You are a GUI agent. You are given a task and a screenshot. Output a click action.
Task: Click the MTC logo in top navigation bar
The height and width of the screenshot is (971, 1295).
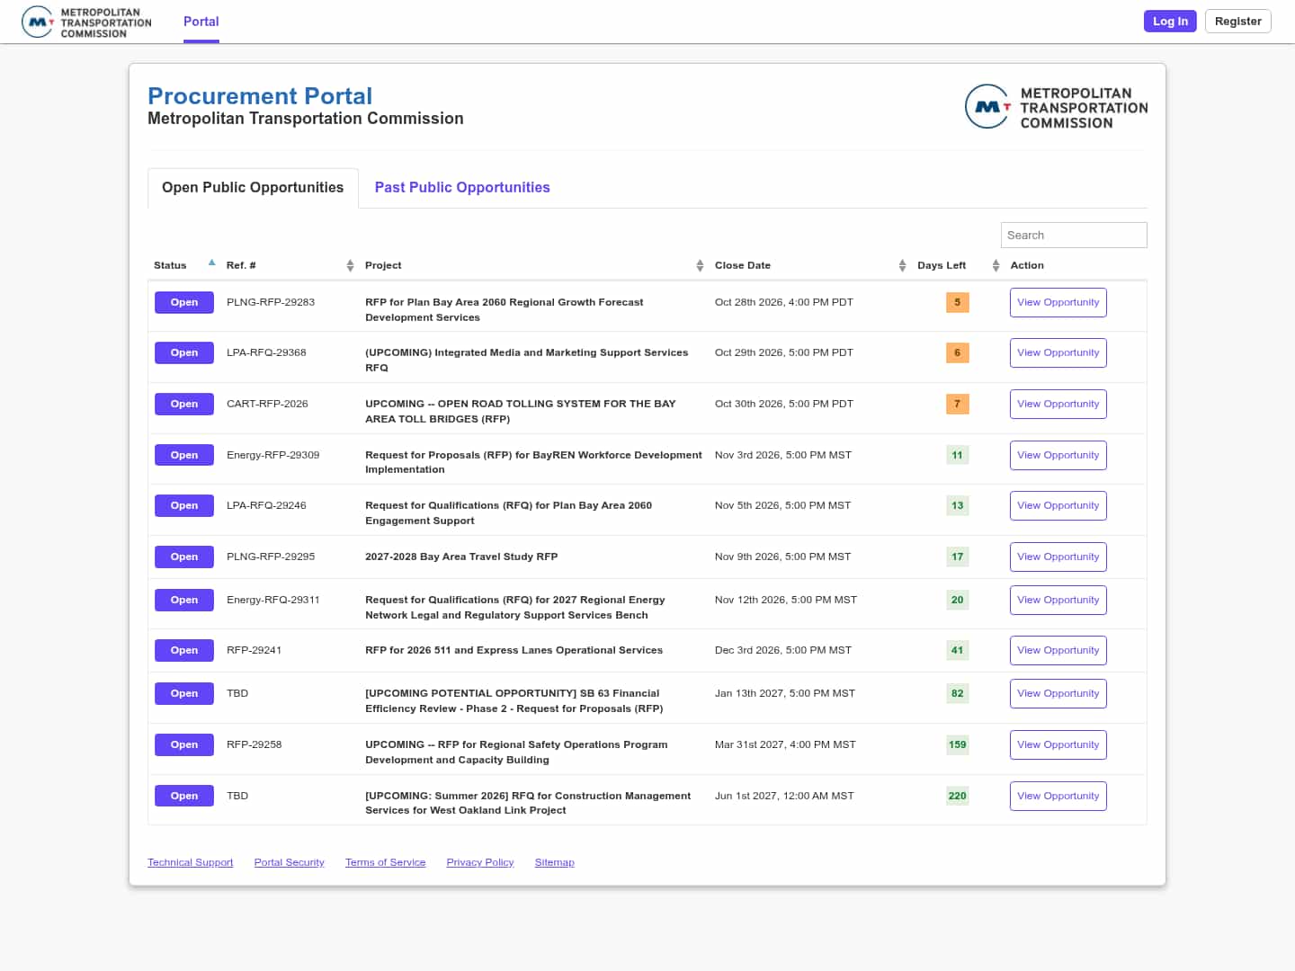[x=86, y=22]
